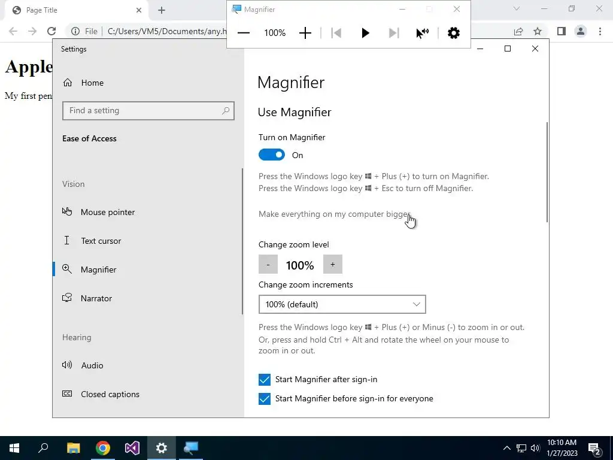The height and width of the screenshot is (460, 613).
Task: Open Chrome profile avatar
Action: 581,31
